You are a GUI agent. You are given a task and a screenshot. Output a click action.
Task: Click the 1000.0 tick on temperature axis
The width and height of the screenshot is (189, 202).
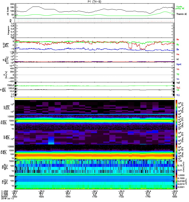pos(10,85)
